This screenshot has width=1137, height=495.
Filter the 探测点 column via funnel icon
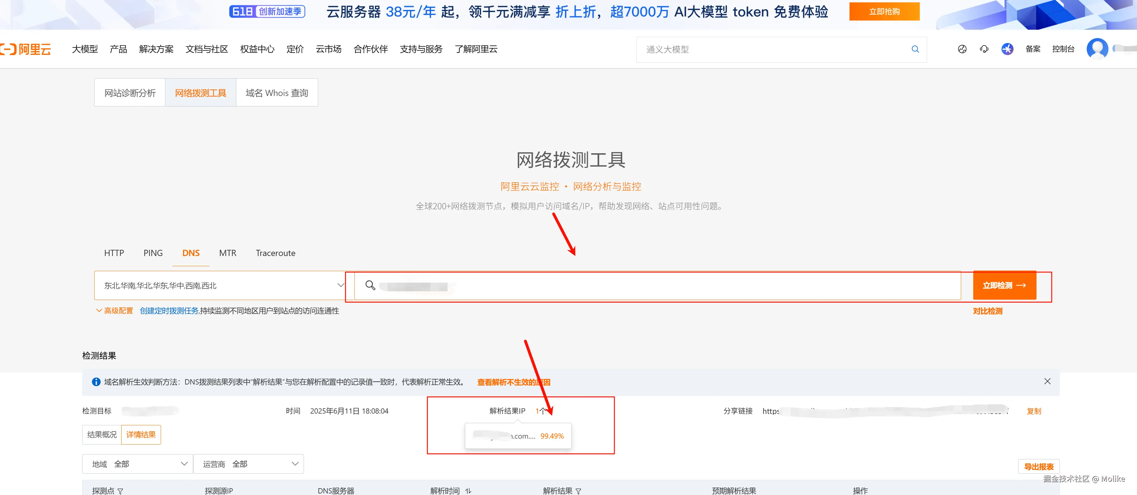pyautogui.click(x=120, y=491)
